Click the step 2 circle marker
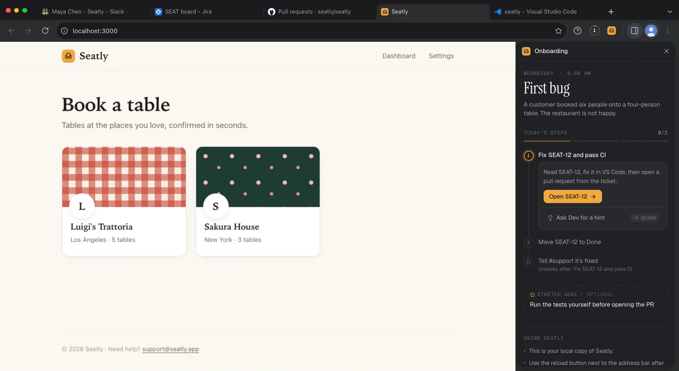679x371 pixels. [528, 243]
